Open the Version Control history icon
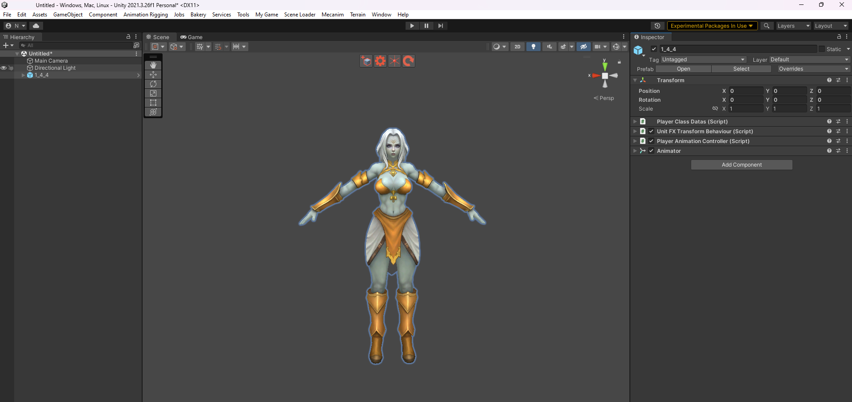 (657, 26)
